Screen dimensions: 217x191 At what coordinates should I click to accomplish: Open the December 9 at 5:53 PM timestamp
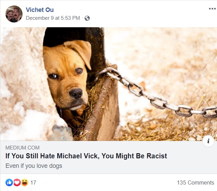pyautogui.click(x=53, y=18)
